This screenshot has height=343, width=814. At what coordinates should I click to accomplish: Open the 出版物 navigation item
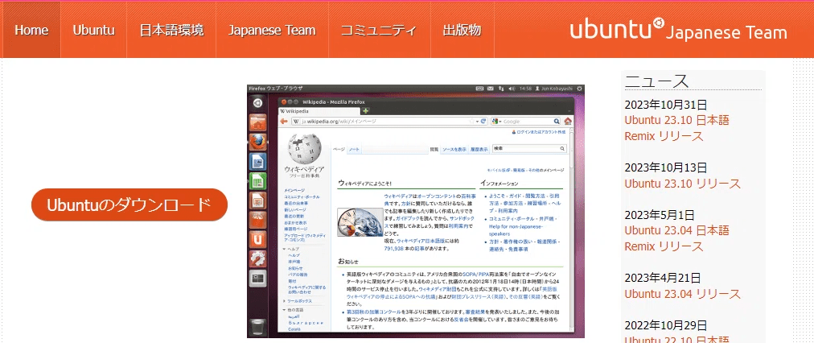pos(462,31)
